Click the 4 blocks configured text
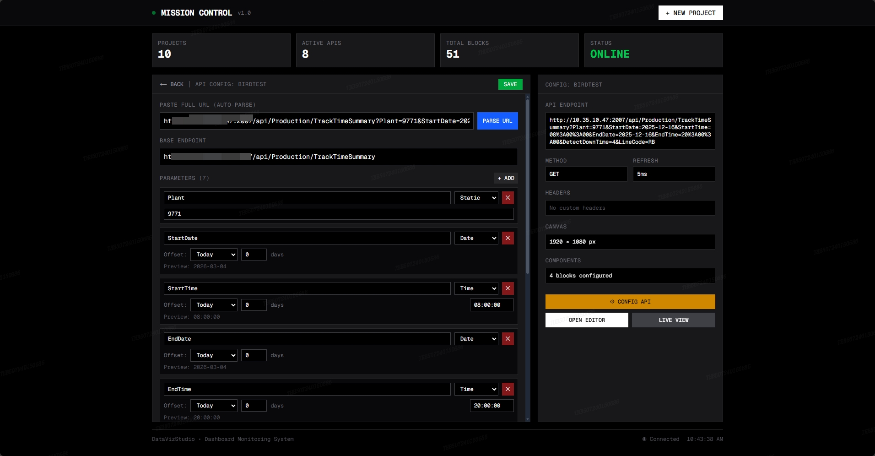Image resolution: width=875 pixels, height=456 pixels. [x=580, y=276]
